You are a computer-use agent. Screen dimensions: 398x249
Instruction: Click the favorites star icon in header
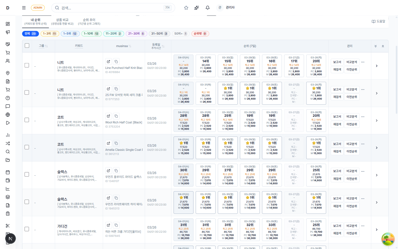coord(186,8)
